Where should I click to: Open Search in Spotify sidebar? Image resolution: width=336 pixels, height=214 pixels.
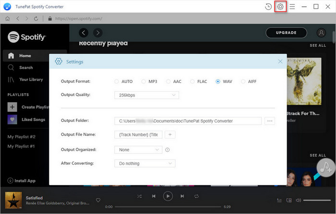pyautogui.click(x=26, y=68)
